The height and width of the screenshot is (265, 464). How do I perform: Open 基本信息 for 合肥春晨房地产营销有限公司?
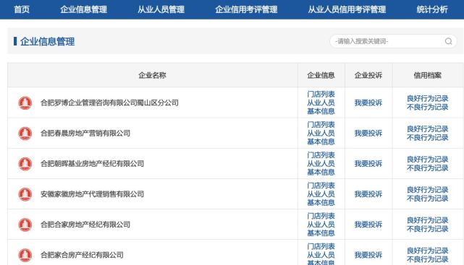(x=321, y=142)
